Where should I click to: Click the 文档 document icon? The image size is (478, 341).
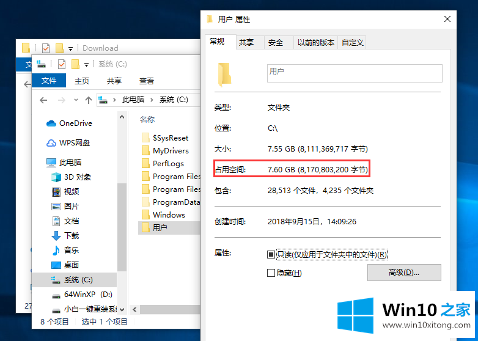(x=56, y=221)
